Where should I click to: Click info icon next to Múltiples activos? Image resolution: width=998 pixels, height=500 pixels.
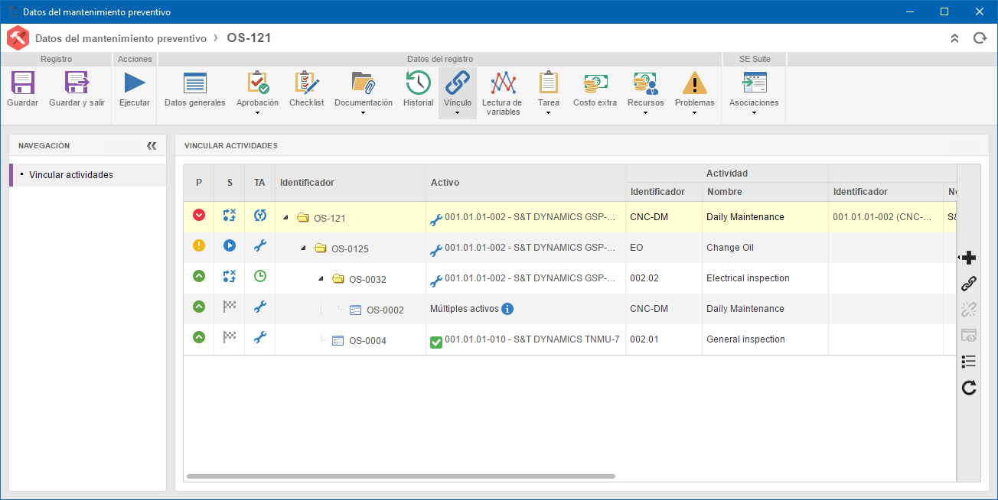(507, 309)
